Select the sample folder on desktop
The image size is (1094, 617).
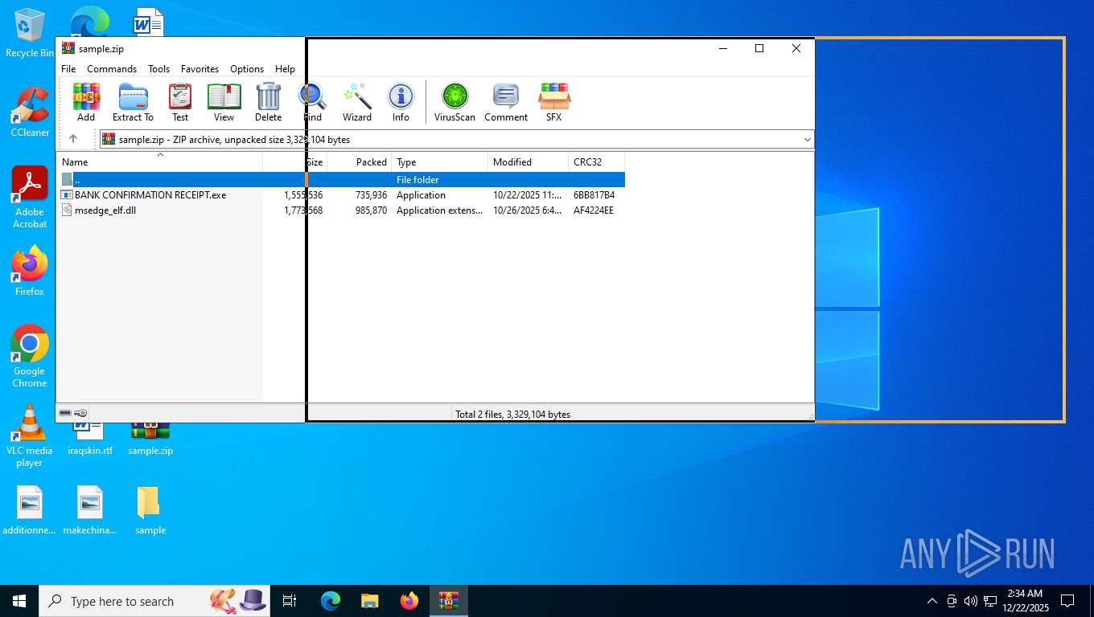click(x=150, y=510)
